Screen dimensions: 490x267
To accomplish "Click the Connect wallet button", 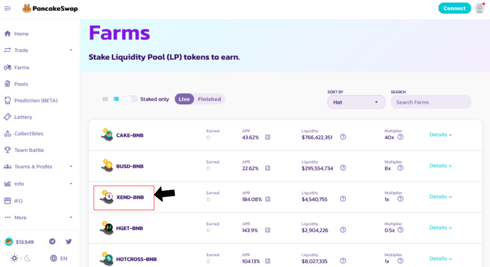I will point(454,8).
